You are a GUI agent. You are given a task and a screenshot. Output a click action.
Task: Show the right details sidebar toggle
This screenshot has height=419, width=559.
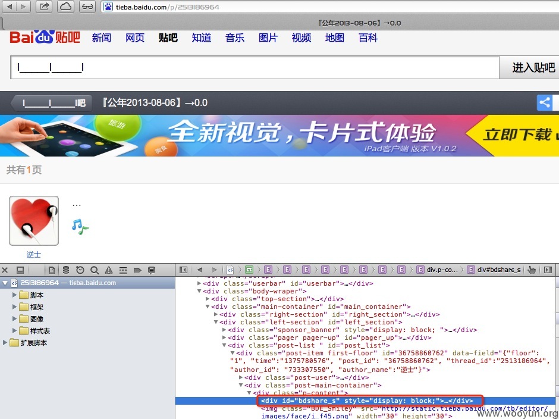[548, 270]
